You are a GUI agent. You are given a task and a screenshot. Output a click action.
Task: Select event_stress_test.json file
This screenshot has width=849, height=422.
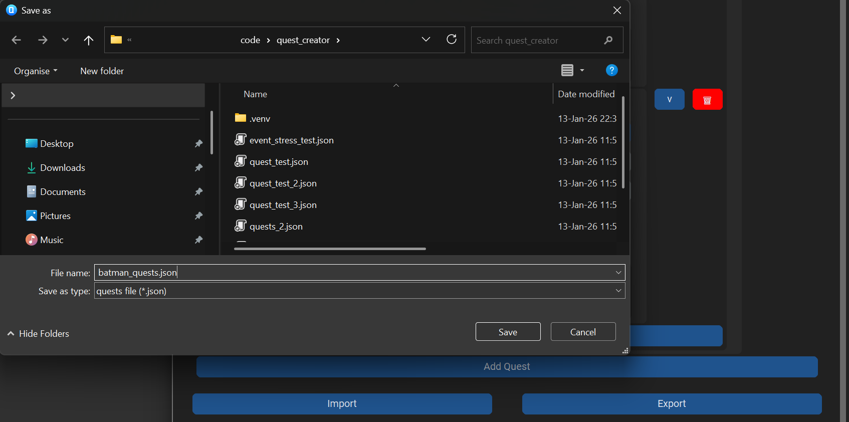click(x=291, y=140)
